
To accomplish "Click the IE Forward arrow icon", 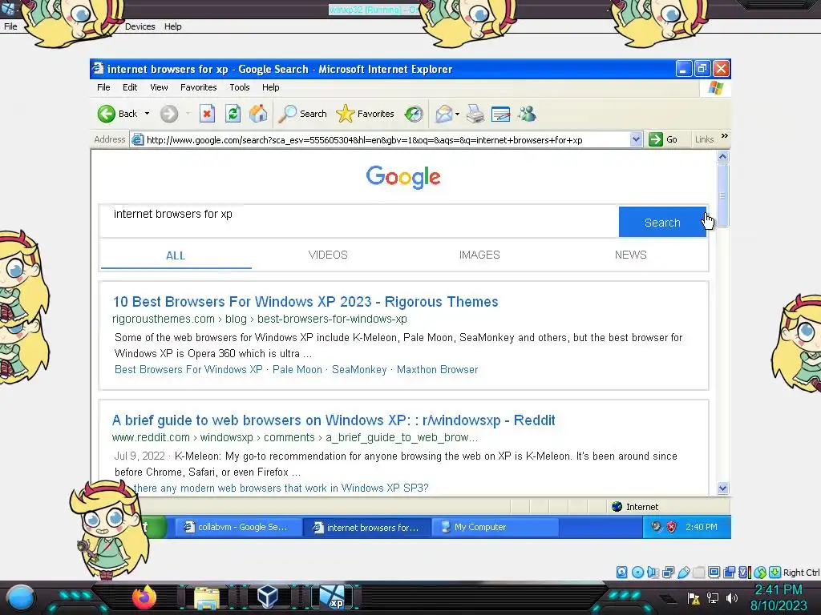I will tap(168, 114).
